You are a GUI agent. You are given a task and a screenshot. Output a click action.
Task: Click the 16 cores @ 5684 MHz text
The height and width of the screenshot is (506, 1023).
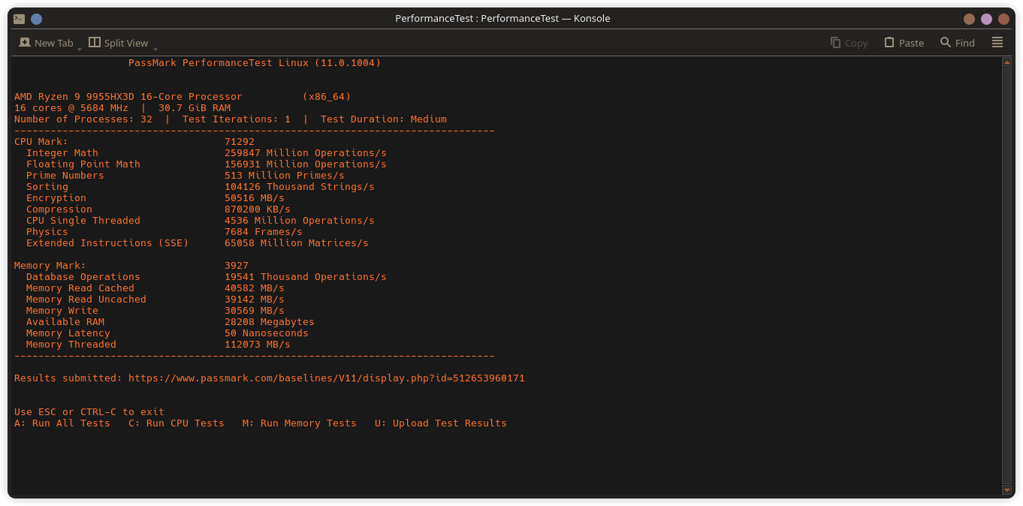(x=71, y=108)
